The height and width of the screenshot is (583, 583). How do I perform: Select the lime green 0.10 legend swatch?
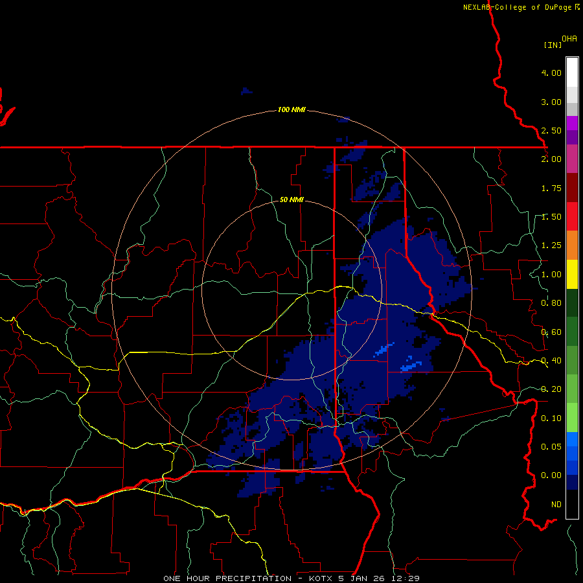click(572, 418)
